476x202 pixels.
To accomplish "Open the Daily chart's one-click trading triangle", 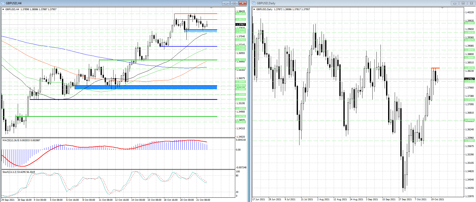I will pos(254,9).
